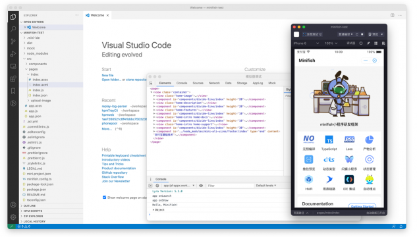Open the Default levels dropdown

click(x=266, y=186)
